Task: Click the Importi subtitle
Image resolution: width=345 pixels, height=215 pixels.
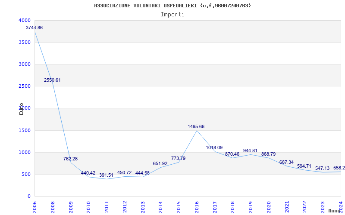Action: [172, 15]
